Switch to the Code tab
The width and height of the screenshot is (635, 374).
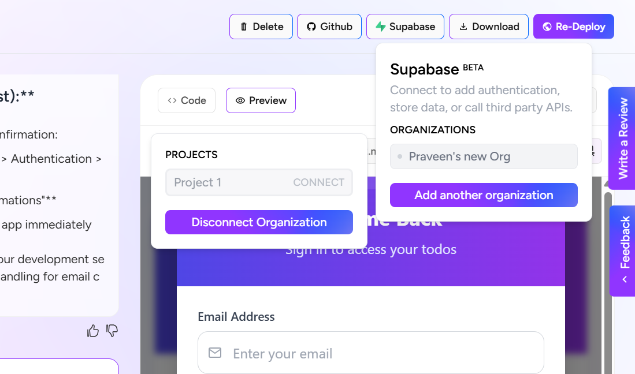(x=187, y=100)
